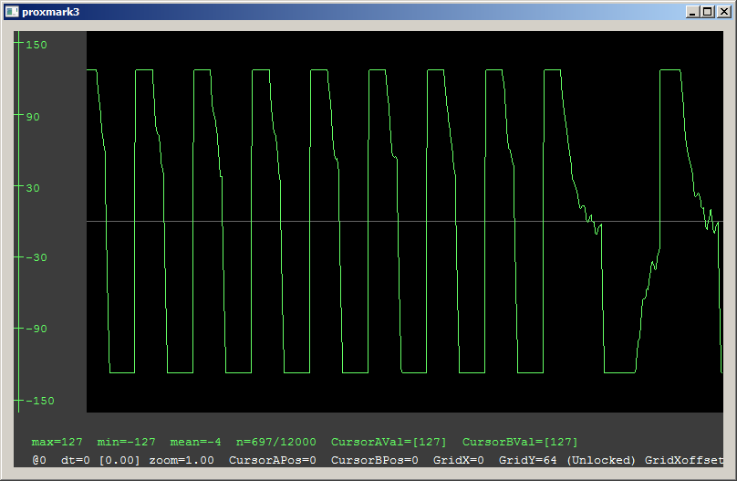The image size is (737, 481).
Task: Click the GridY=64 status text
Action: [527, 460]
